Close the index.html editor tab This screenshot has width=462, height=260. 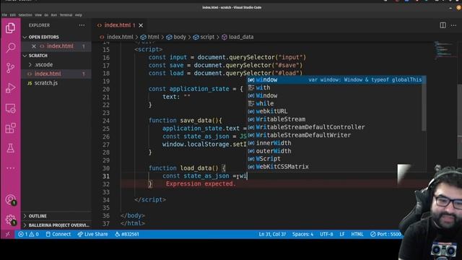pos(141,25)
